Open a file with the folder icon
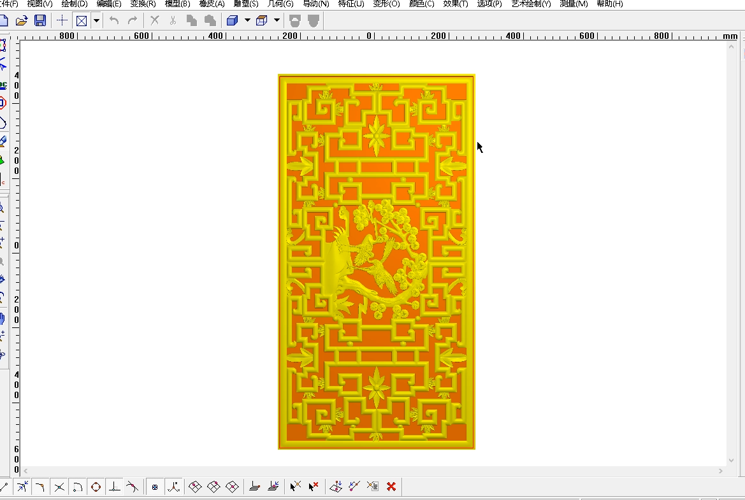Screen dimensions: 745x500 tap(22, 20)
